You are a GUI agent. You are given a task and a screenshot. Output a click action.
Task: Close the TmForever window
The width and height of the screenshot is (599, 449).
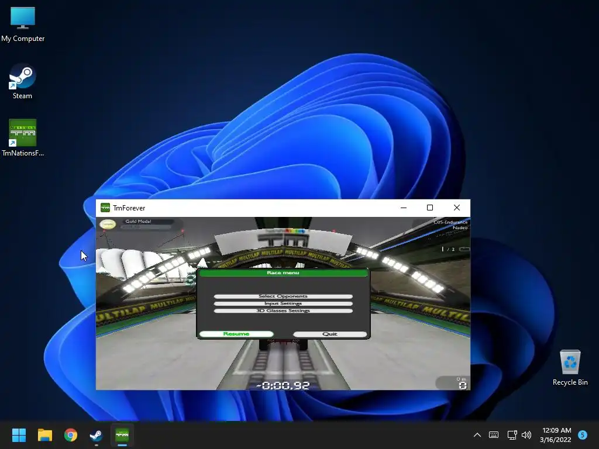(x=456, y=208)
